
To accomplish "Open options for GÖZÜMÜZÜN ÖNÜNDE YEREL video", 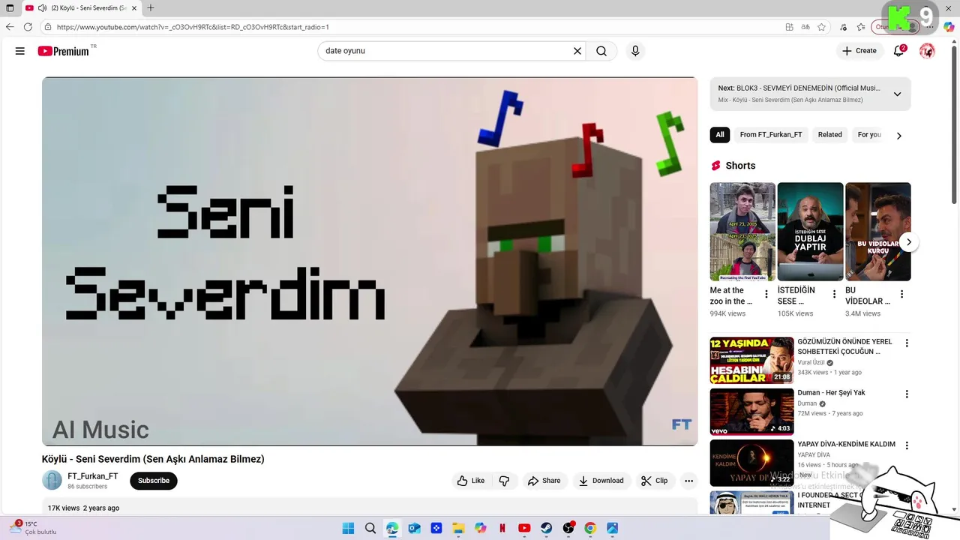I will pos(906,343).
